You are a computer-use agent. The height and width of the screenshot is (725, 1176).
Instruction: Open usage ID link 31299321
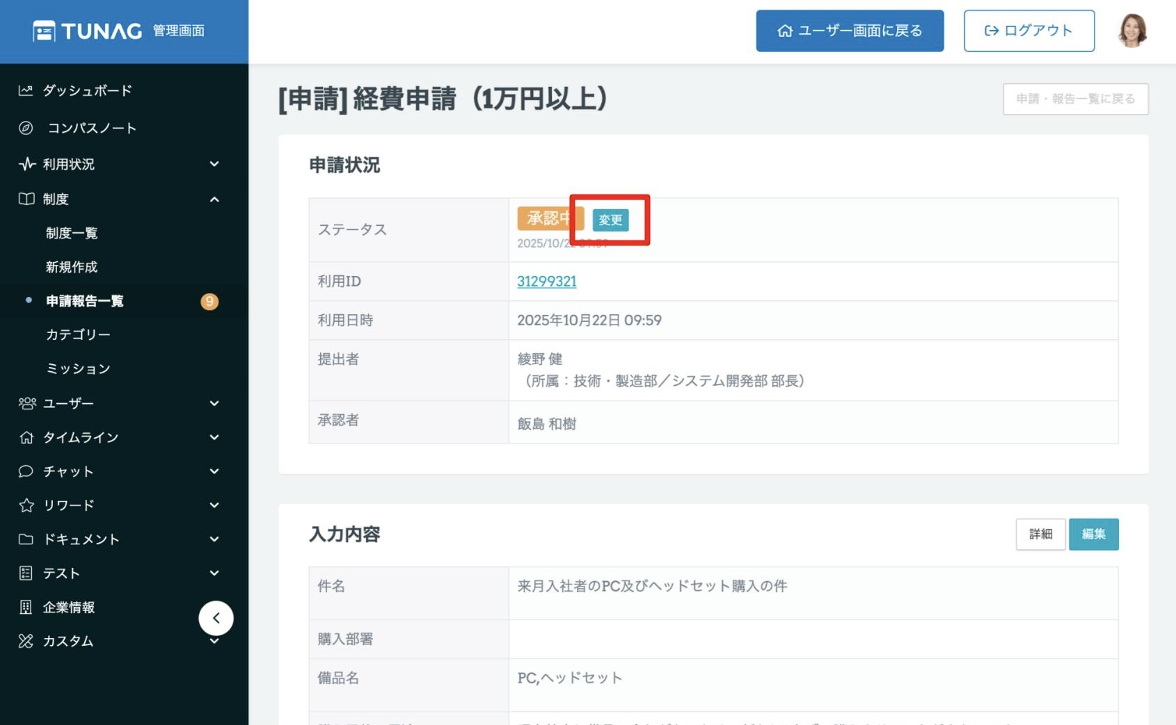coord(546,282)
